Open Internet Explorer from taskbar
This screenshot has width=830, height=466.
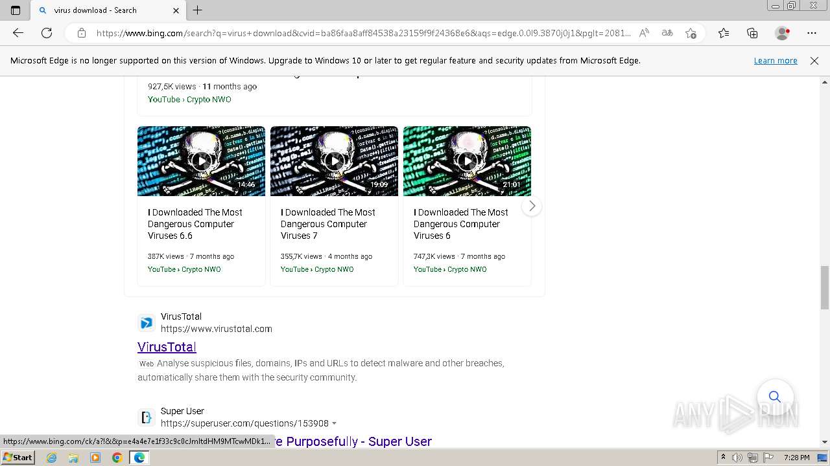coord(51,458)
